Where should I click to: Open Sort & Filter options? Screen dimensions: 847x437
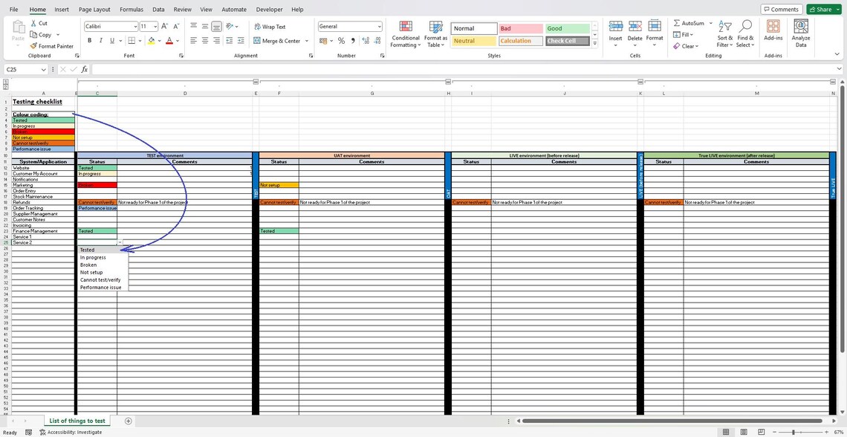pos(724,35)
